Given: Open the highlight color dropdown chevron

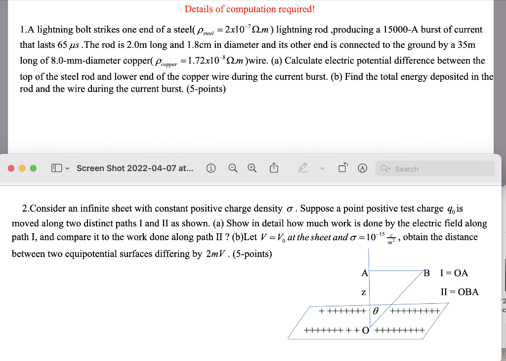Looking at the screenshot, I should click(x=322, y=169).
